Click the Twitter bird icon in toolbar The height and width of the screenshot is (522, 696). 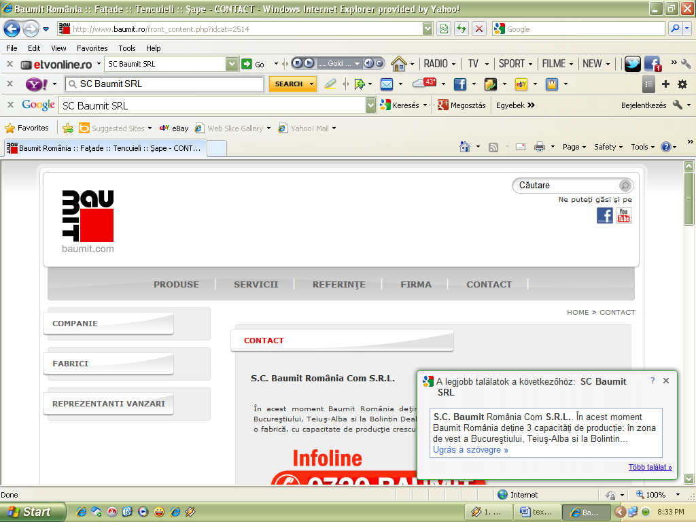point(633,64)
